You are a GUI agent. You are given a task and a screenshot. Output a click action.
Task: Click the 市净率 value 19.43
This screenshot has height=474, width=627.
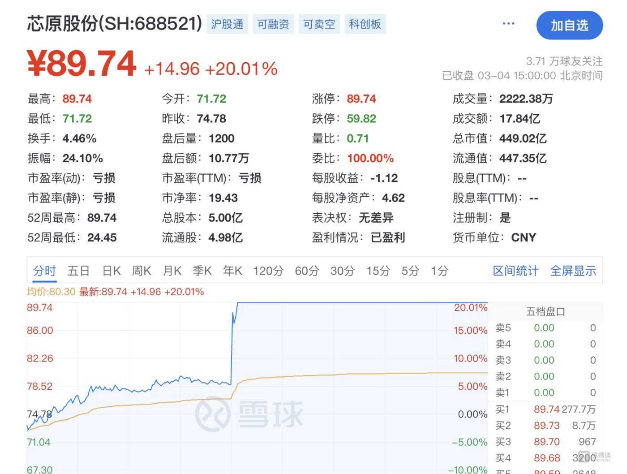223,198
